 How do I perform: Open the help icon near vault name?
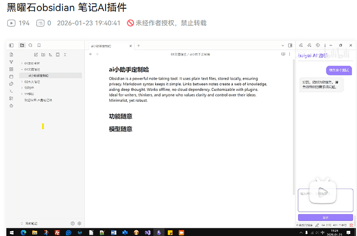[72, 224]
